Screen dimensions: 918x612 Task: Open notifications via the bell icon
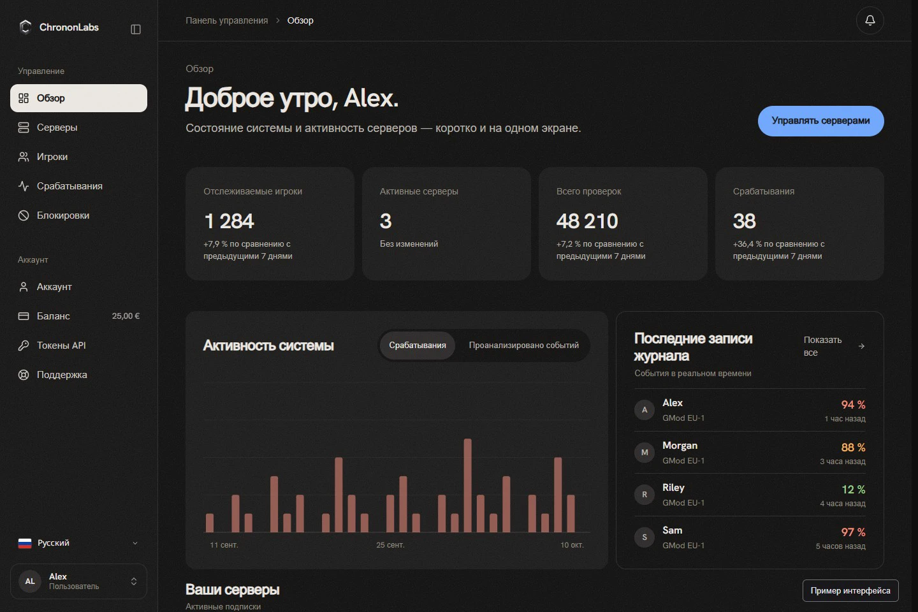870,20
